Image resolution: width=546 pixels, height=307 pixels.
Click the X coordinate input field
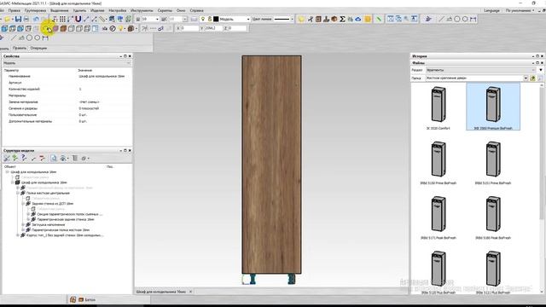[189, 28]
